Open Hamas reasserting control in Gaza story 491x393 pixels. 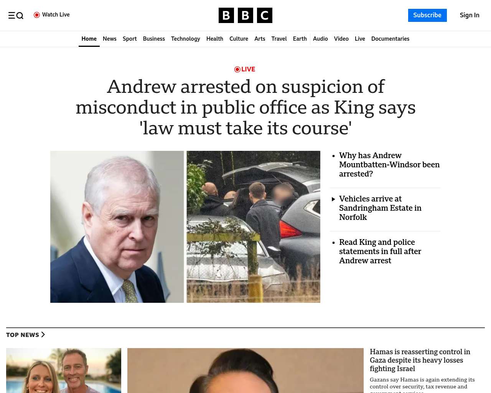point(420,360)
